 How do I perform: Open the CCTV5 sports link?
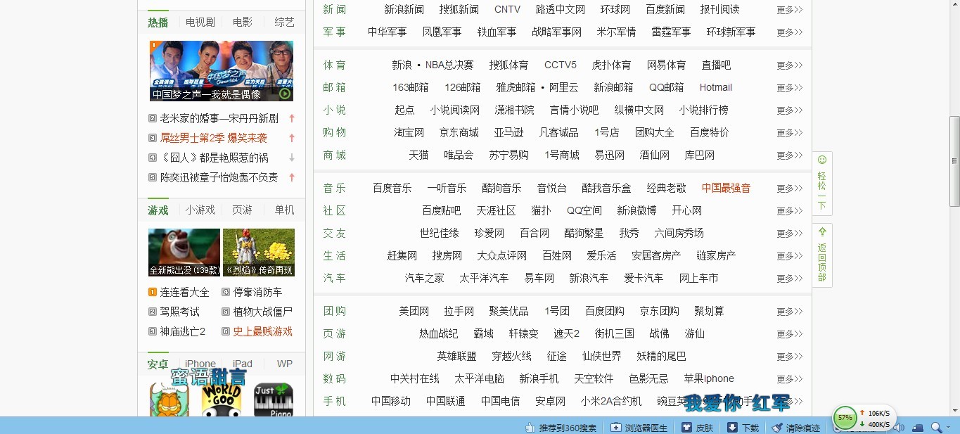[x=560, y=65]
